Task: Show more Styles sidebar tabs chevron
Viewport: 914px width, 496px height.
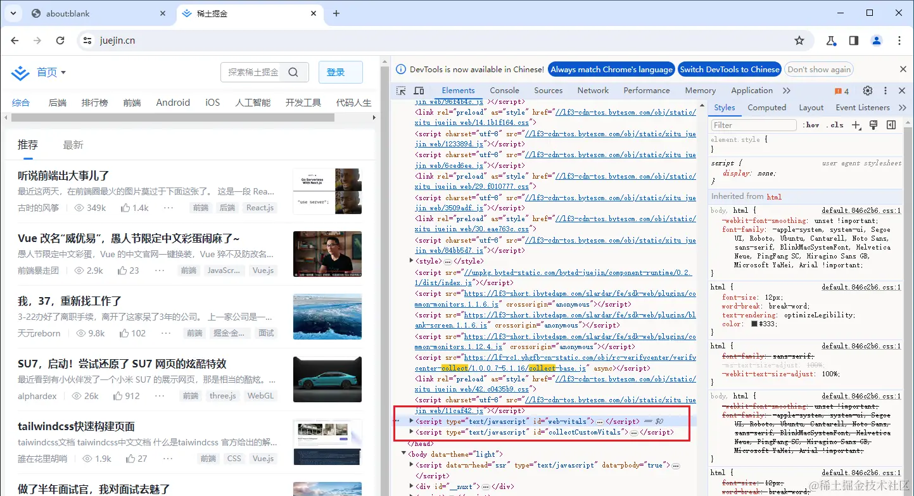Action: (903, 108)
